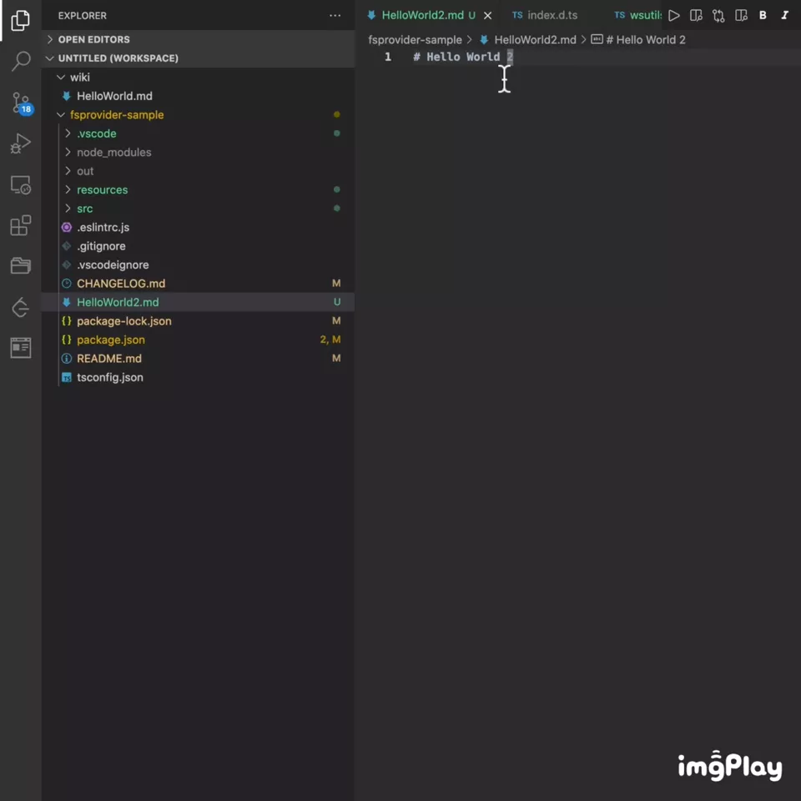
Task: Open the folders project manager icon
Action: [x=20, y=265]
